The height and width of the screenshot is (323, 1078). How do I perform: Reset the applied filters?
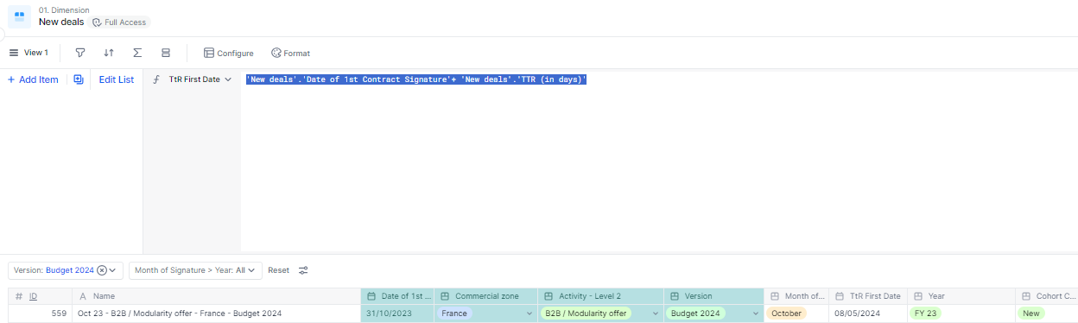click(278, 270)
